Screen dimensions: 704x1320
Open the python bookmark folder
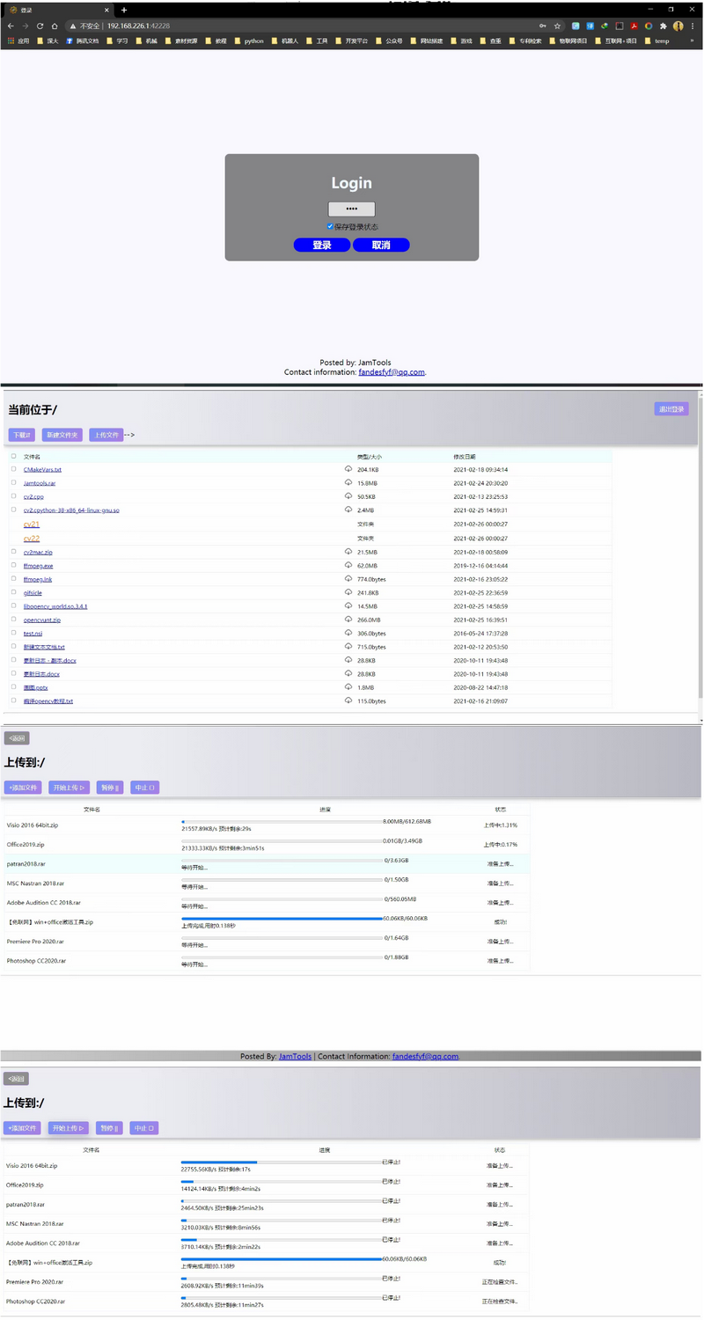(249, 40)
